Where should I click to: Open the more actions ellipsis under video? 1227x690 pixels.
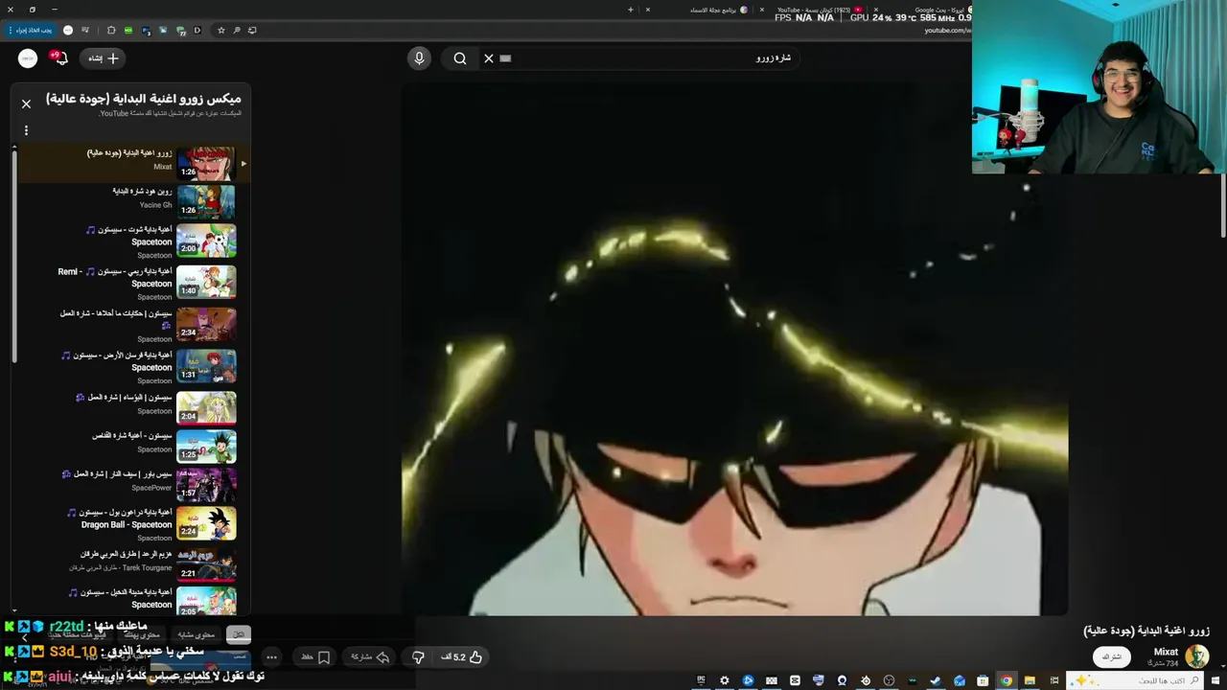coord(271,656)
